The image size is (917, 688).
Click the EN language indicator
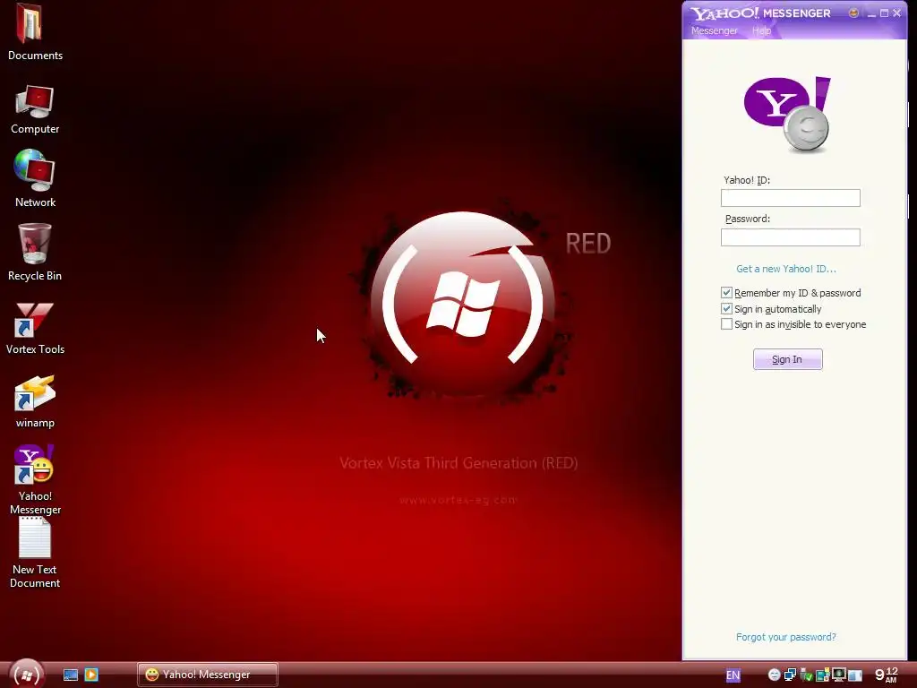[x=733, y=675]
